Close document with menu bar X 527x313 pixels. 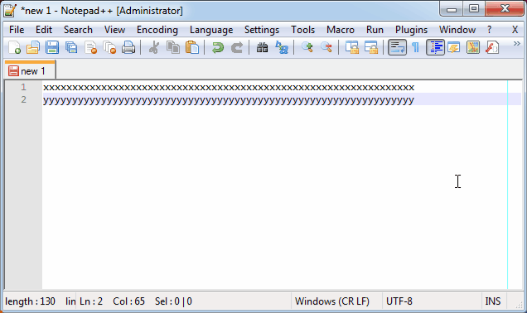point(515,30)
